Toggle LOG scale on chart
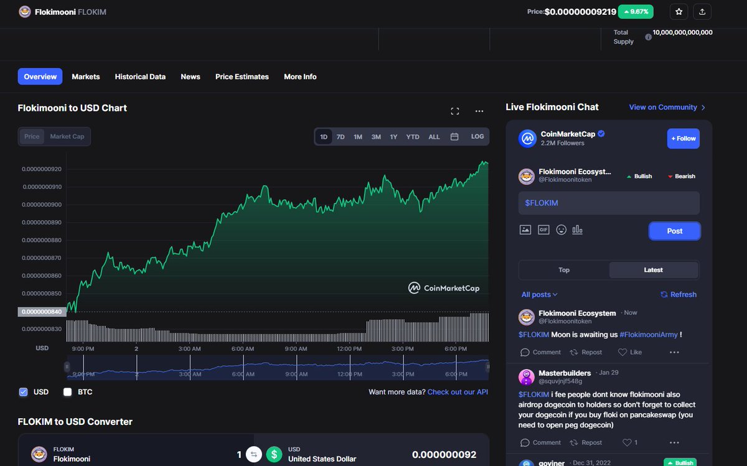 click(477, 136)
